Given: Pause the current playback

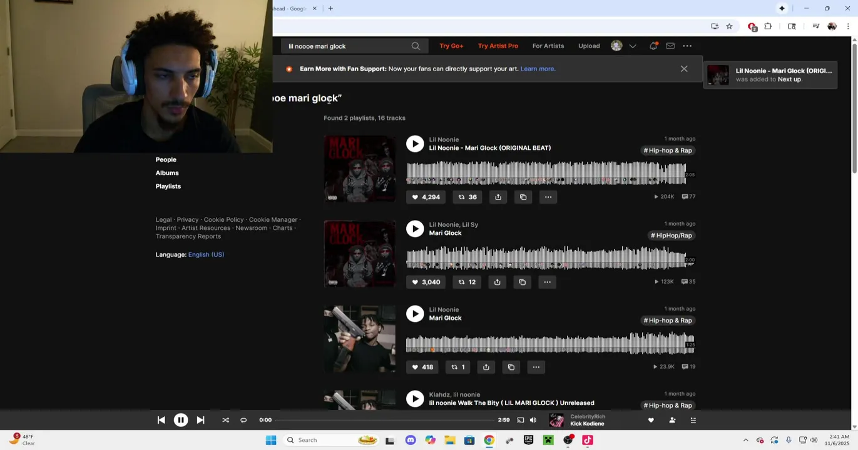Looking at the screenshot, I should coord(181,420).
